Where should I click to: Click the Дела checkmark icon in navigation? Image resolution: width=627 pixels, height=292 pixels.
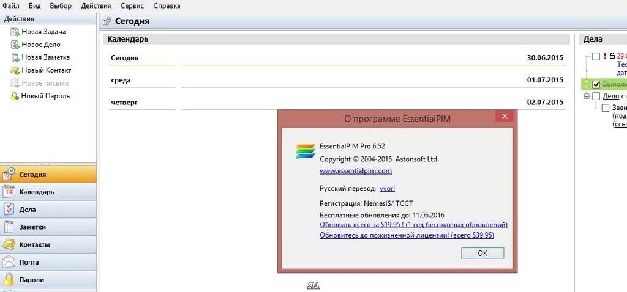coord(9,210)
